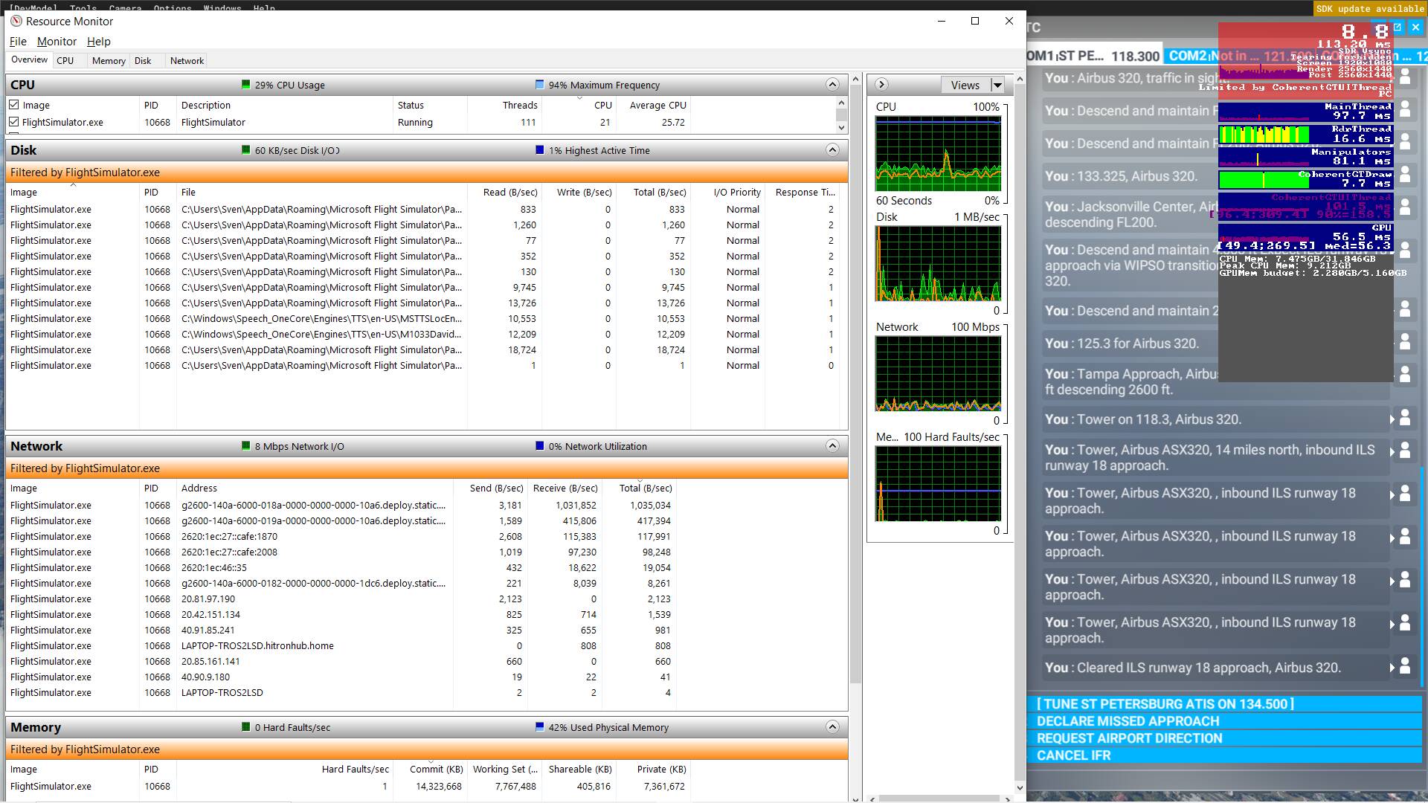Toggle the Image select-all checkbox
1428x803 pixels.
pos(14,105)
